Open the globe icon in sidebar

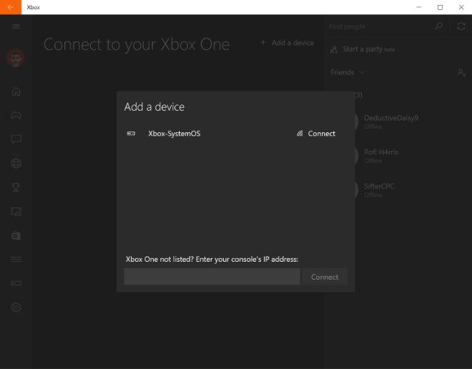[16, 163]
